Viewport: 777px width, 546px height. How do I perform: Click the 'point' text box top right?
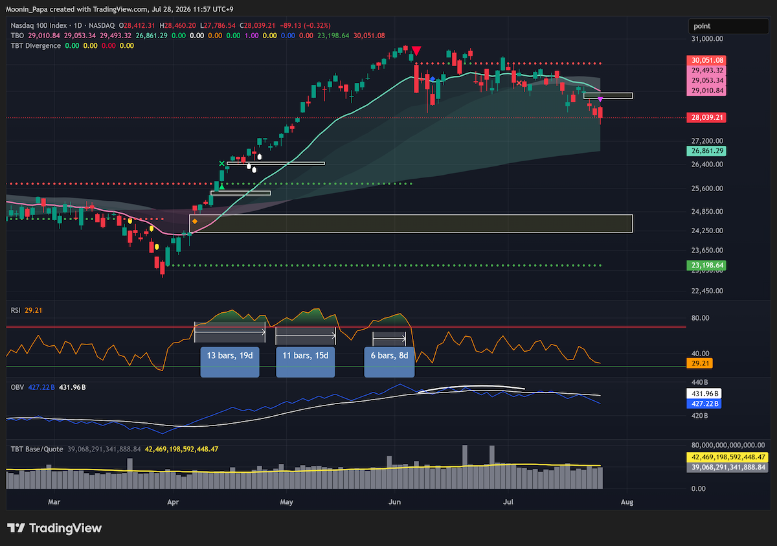pos(730,26)
